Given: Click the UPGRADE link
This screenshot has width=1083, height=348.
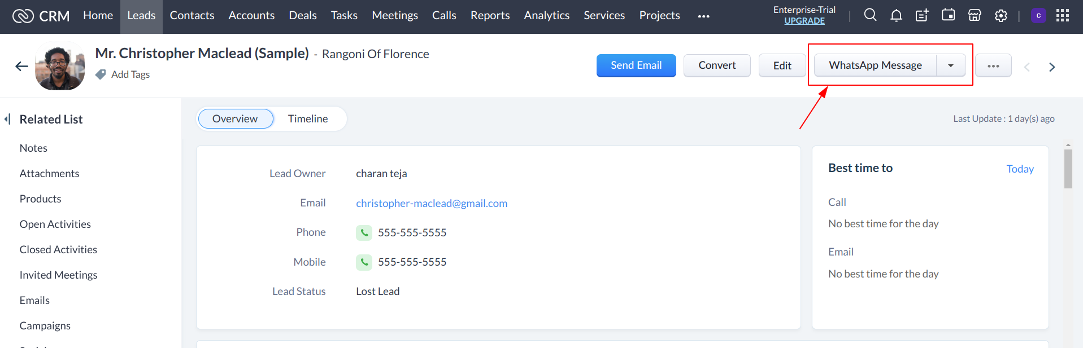Looking at the screenshot, I should click(804, 21).
